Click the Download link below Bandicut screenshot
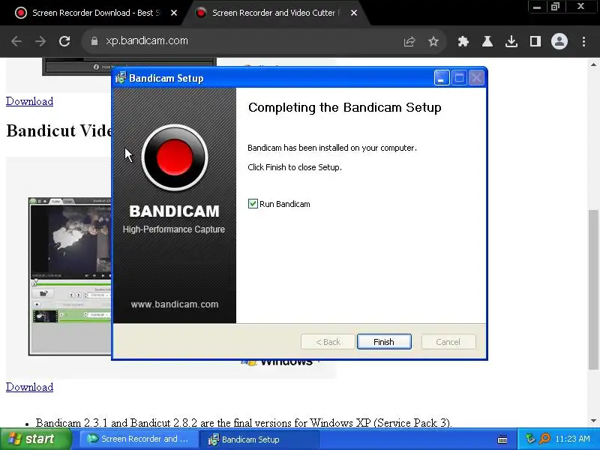The width and height of the screenshot is (600, 450). [29, 387]
